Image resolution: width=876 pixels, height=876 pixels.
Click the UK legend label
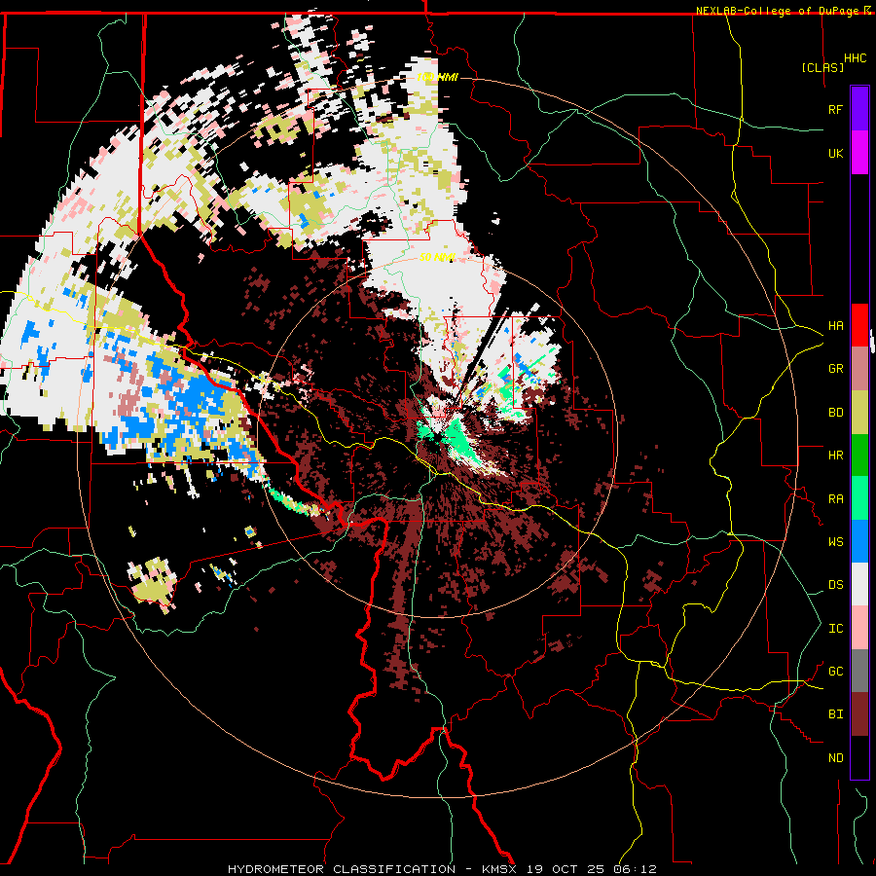(836, 153)
